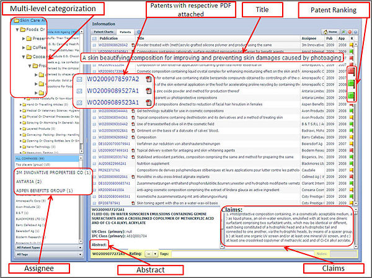
Task: Expand Hand Or Travelling Articles folder
Action: point(20,104)
